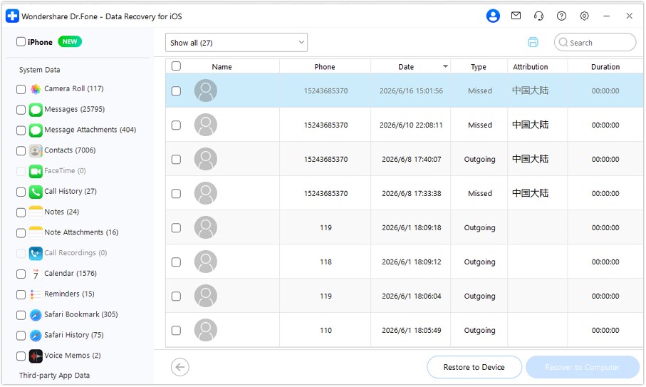Check the Contacts (7006) checkbox

click(21, 151)
